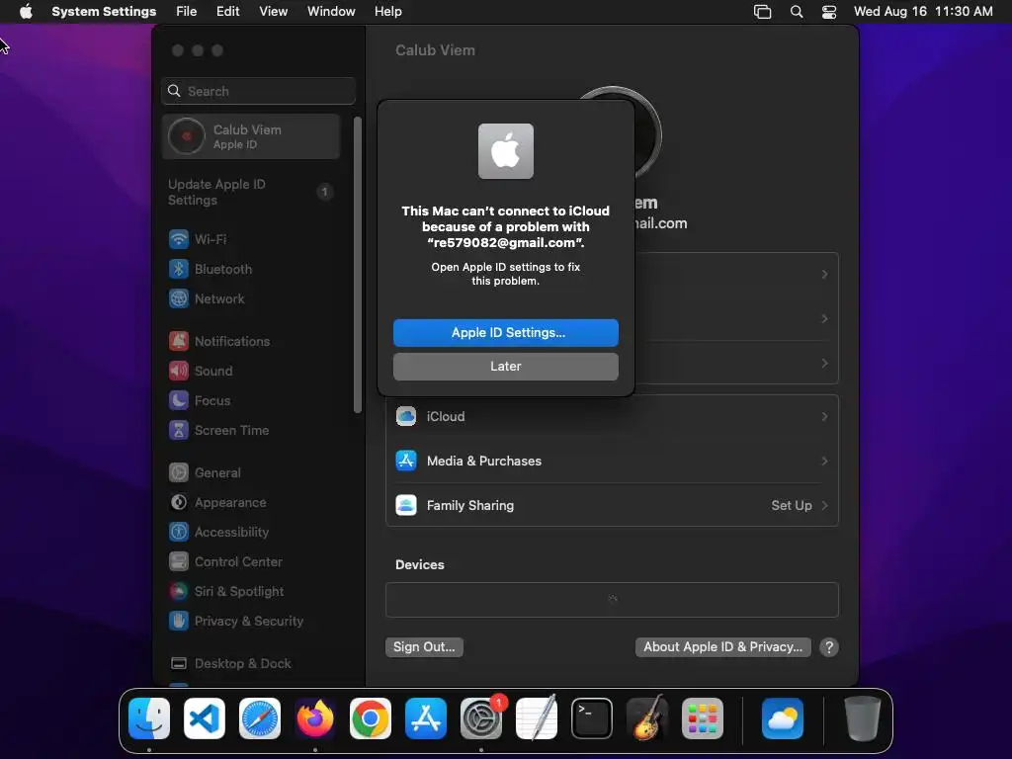Select the Wi-Fi icon in sidebar
Image resolution: width=1012 pixels, height=759 pixels.
click(x=179, y=239)
